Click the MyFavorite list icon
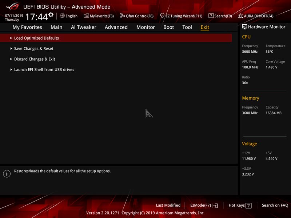Screen dimensions: 291x218 (86, 16)
